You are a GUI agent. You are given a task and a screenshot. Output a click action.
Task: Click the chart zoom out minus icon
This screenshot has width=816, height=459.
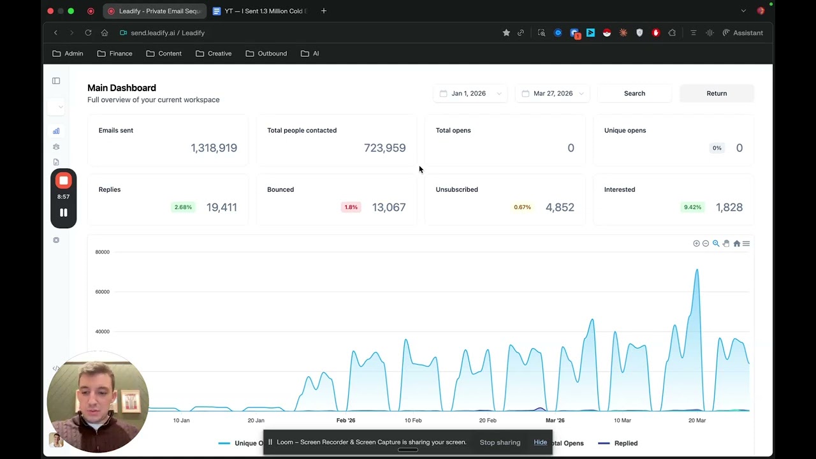click(x=706, y=244)
